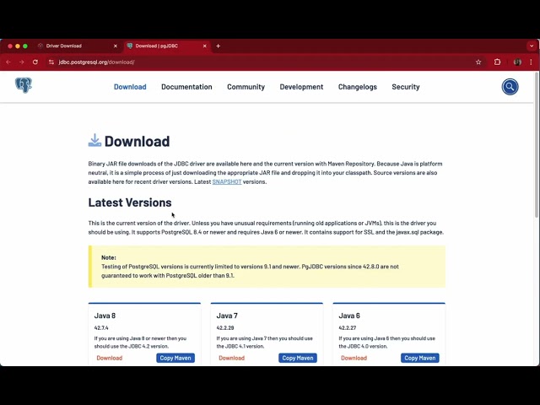540x405 pixels.
Task: Click version number "42.2.27"
Action: (x=348, y=328)
